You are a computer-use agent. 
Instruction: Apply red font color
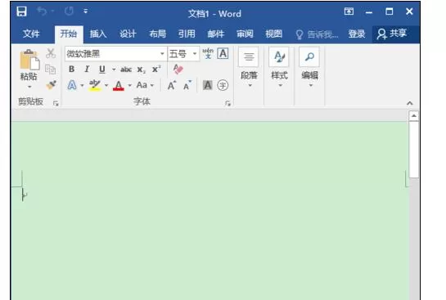pos(119,85)
